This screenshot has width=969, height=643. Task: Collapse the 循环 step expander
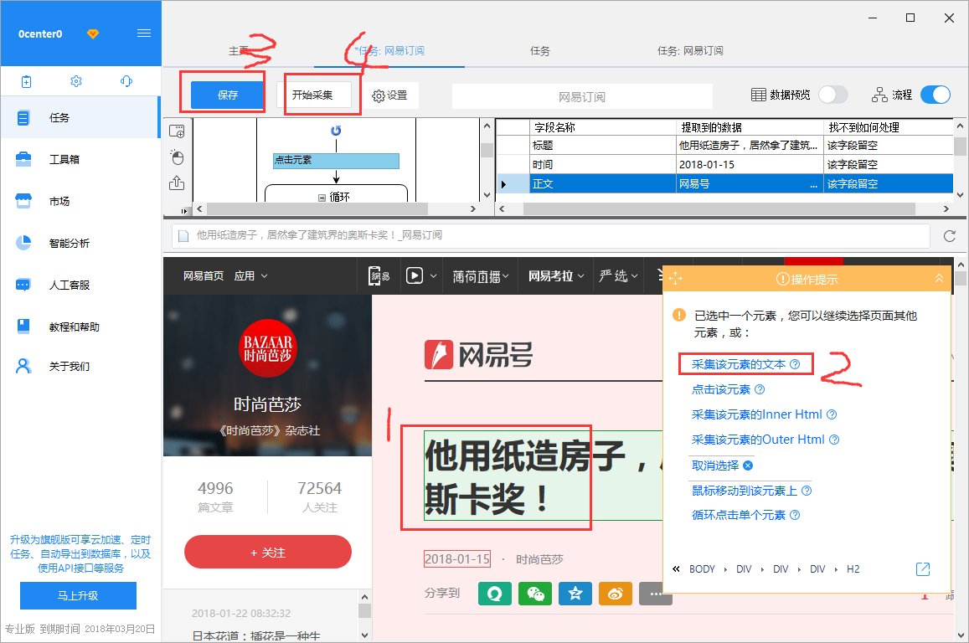tap(322, 198)
